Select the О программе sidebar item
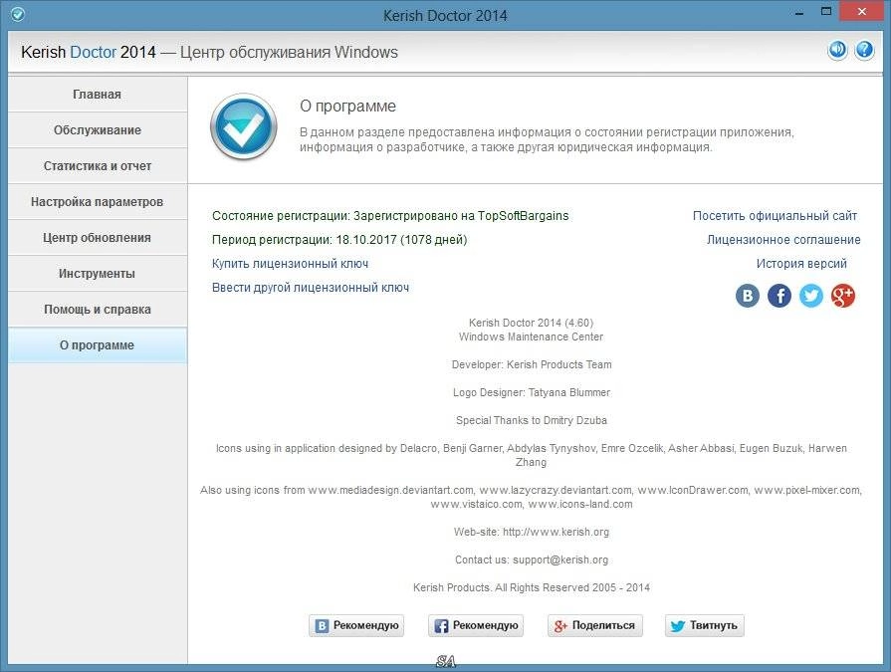This screenshot has height=672, width=891. point(98,344)
